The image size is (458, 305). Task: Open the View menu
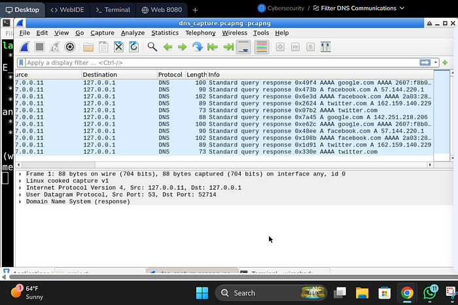click(x=62, y=33)
